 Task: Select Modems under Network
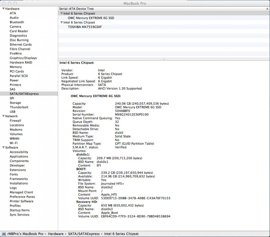16,130
